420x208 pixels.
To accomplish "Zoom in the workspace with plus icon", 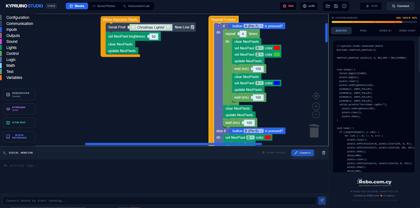I will click(316, 106).
